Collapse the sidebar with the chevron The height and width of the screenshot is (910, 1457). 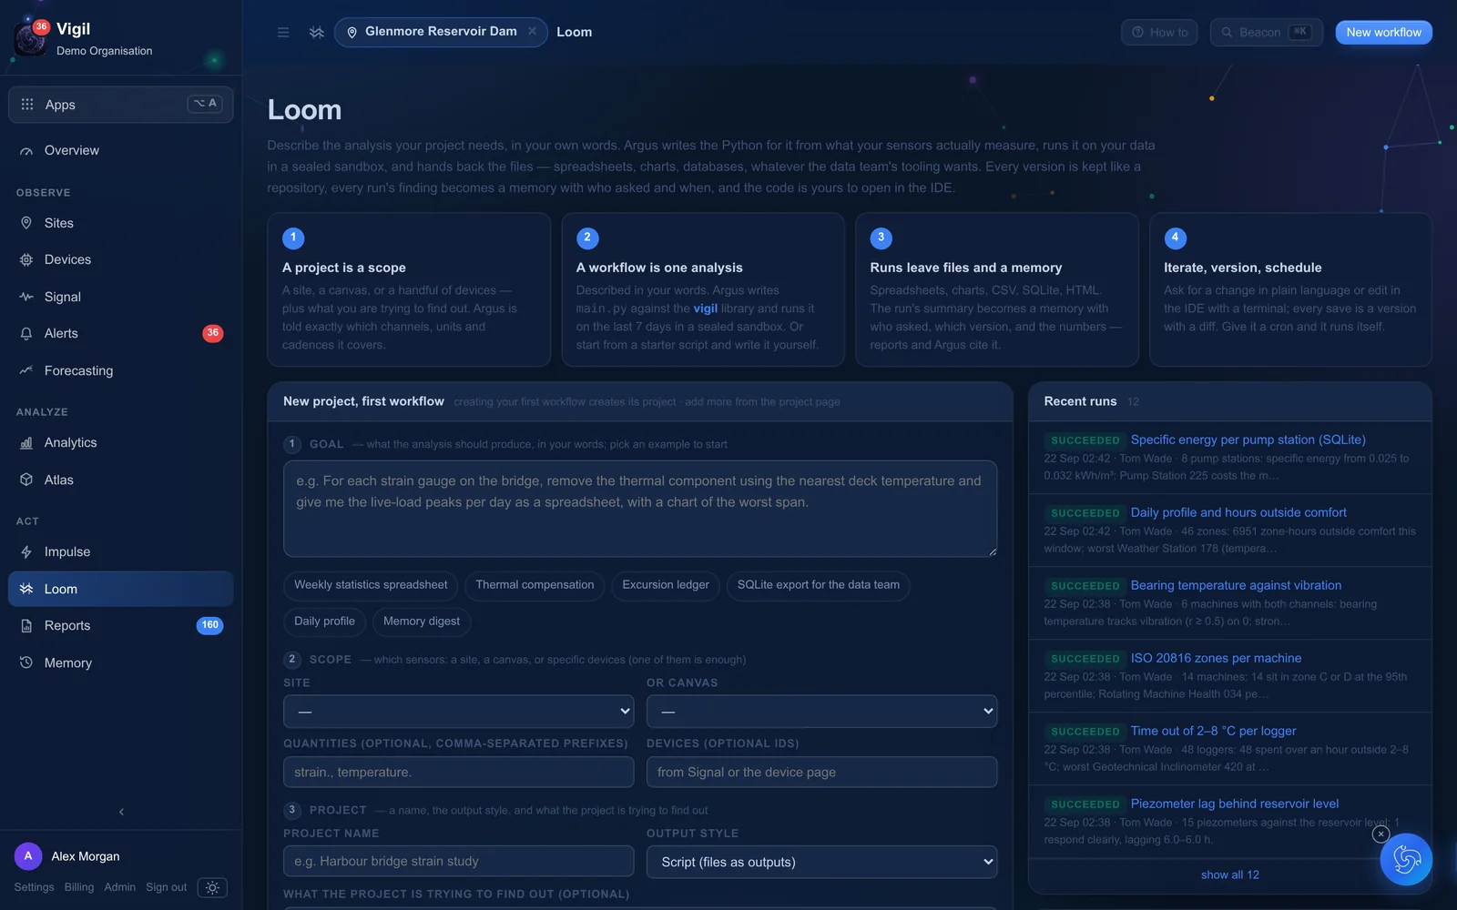click(x=121, y=812)
